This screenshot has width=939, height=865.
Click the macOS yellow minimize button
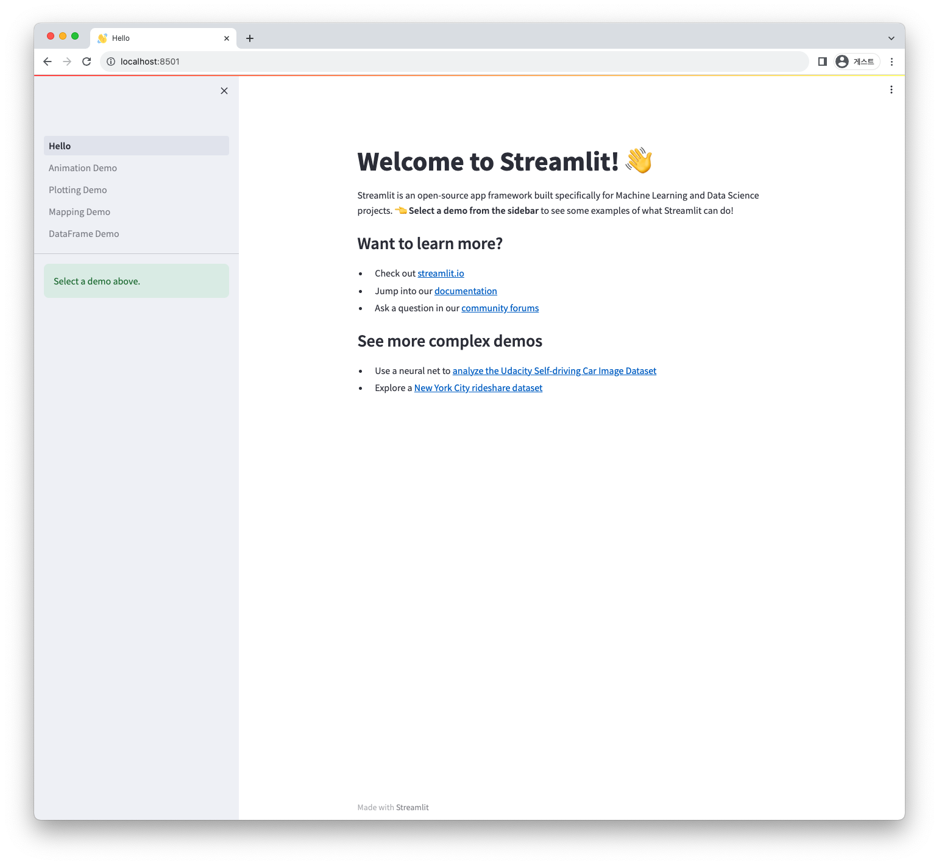click(x=63, y=36)
